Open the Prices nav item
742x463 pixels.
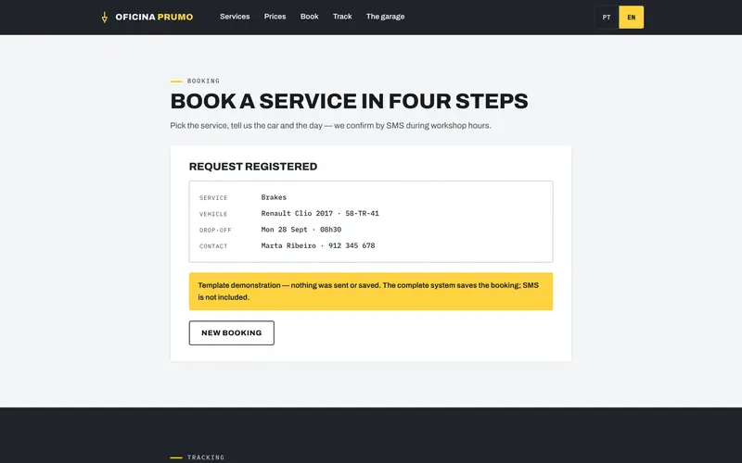click(x=275, y=17)
